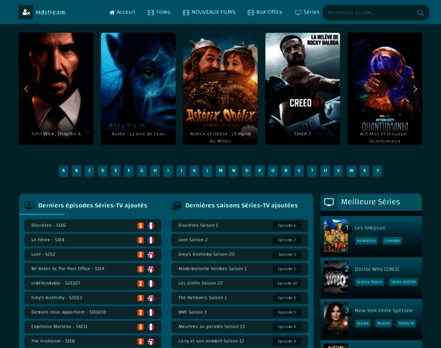Click OK.ru icon on The Irrational - S1E8
The height and width of the screenshot is (348, 441).
(140, 341)
